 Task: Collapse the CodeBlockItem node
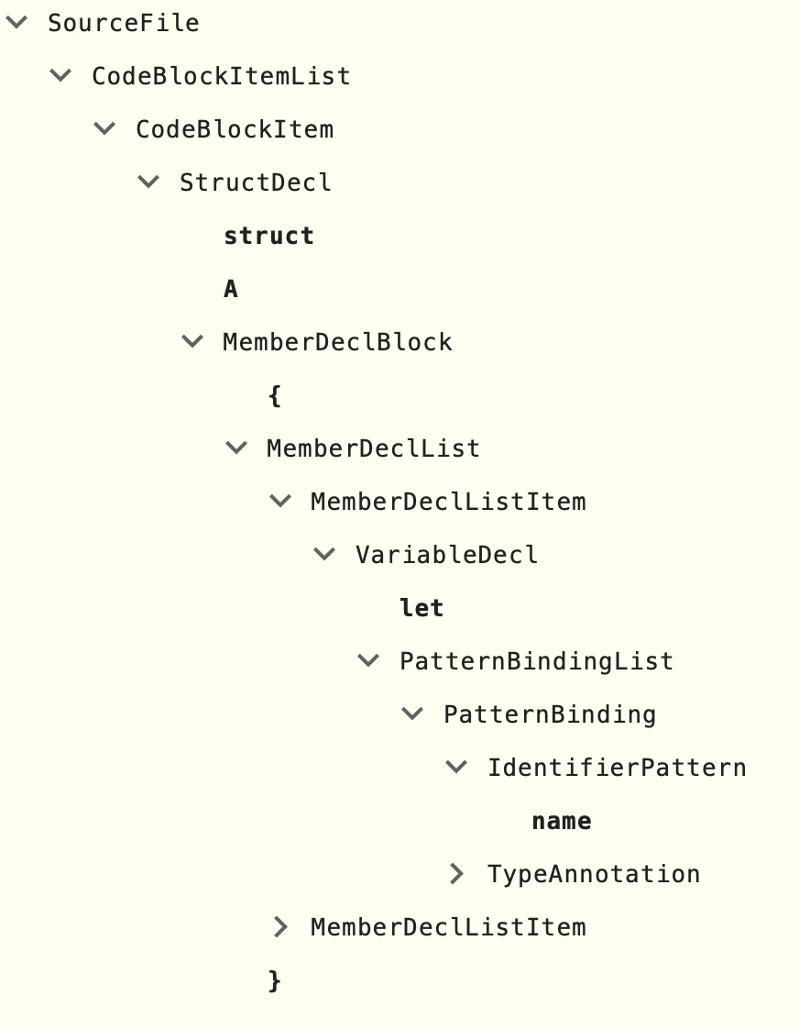pos(103,129)
